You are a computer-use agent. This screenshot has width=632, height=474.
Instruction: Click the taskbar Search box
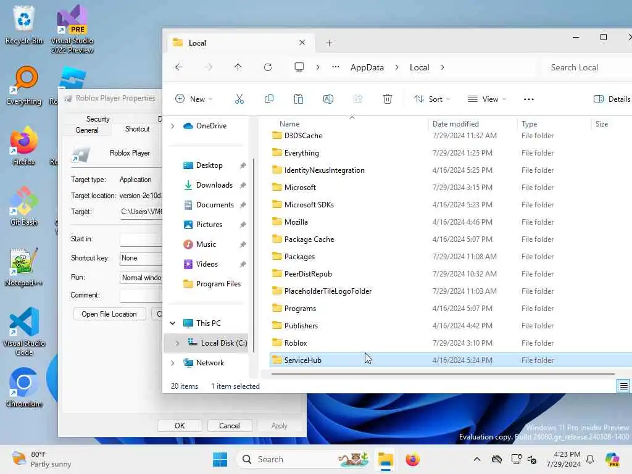pyautogui.click(x=304, y=459)
